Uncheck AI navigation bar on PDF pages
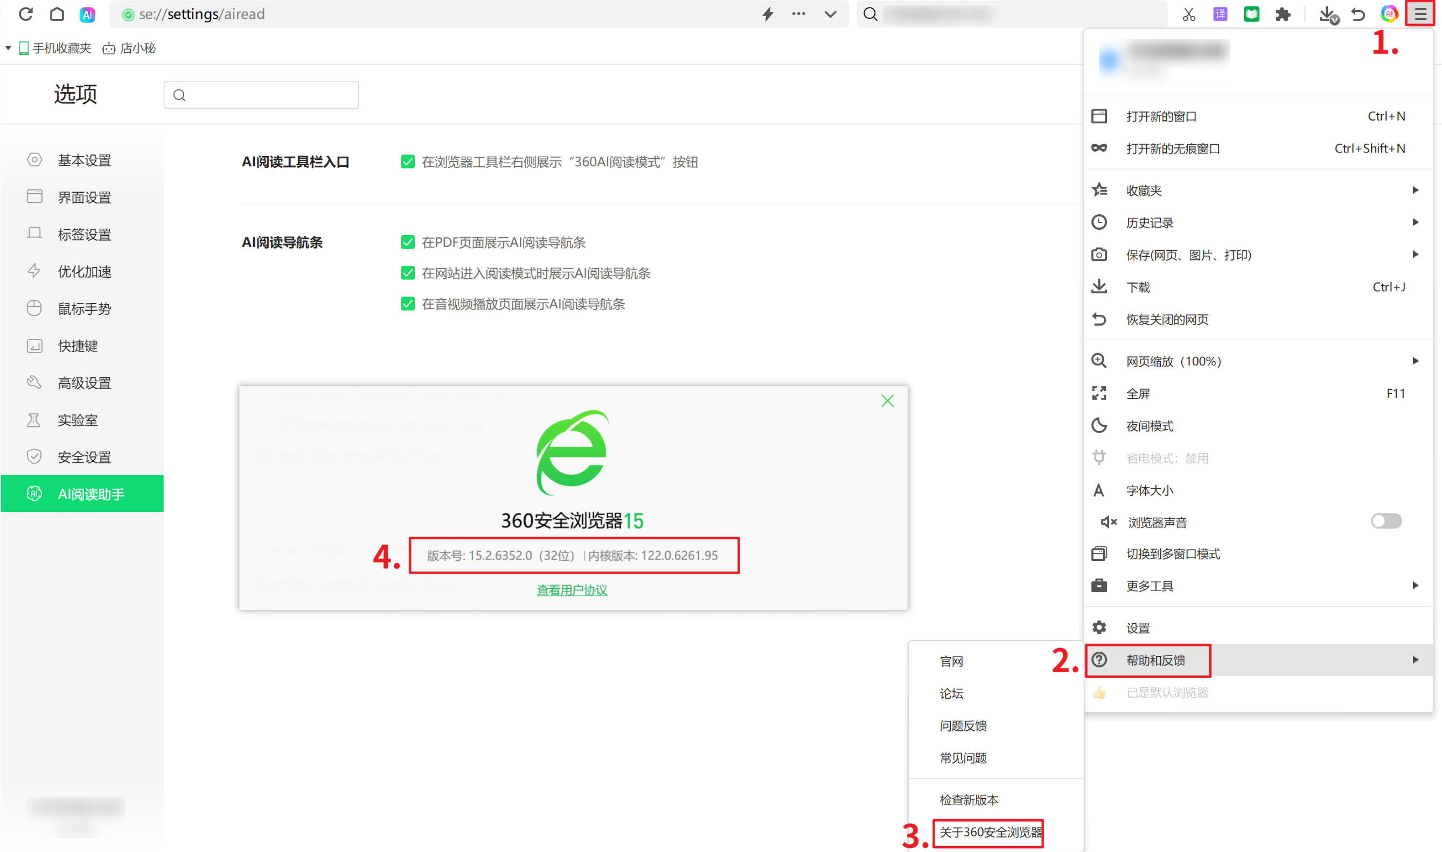 click(407, 242)
